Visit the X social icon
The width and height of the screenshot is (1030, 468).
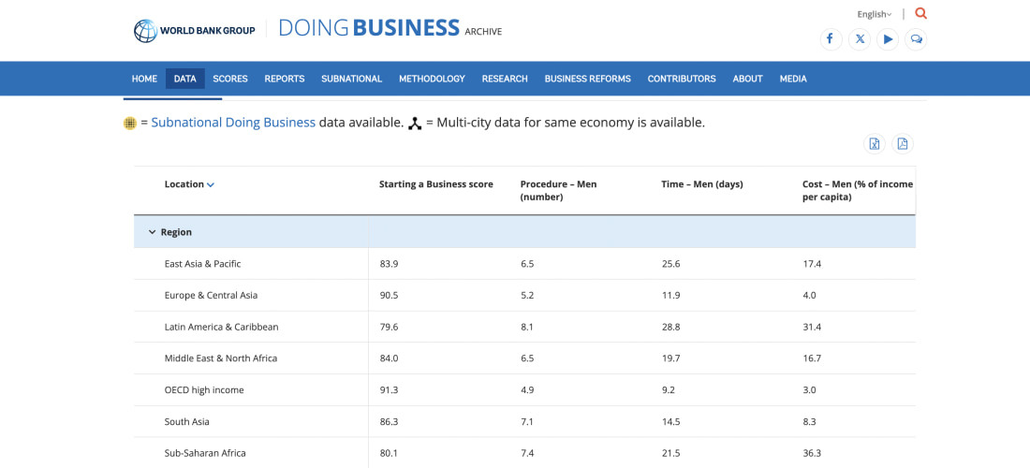point(860,39)
